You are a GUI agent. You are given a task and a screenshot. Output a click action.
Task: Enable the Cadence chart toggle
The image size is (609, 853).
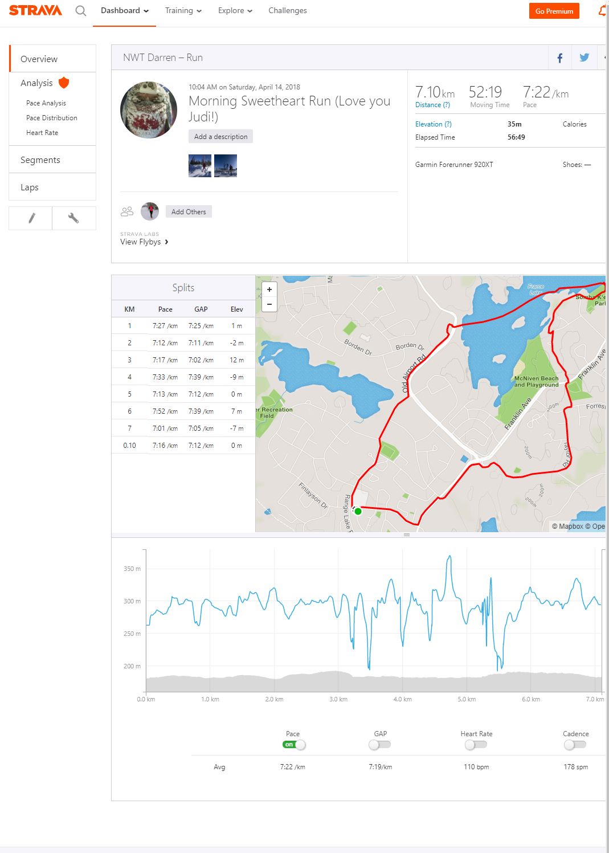tap(575, 745)
